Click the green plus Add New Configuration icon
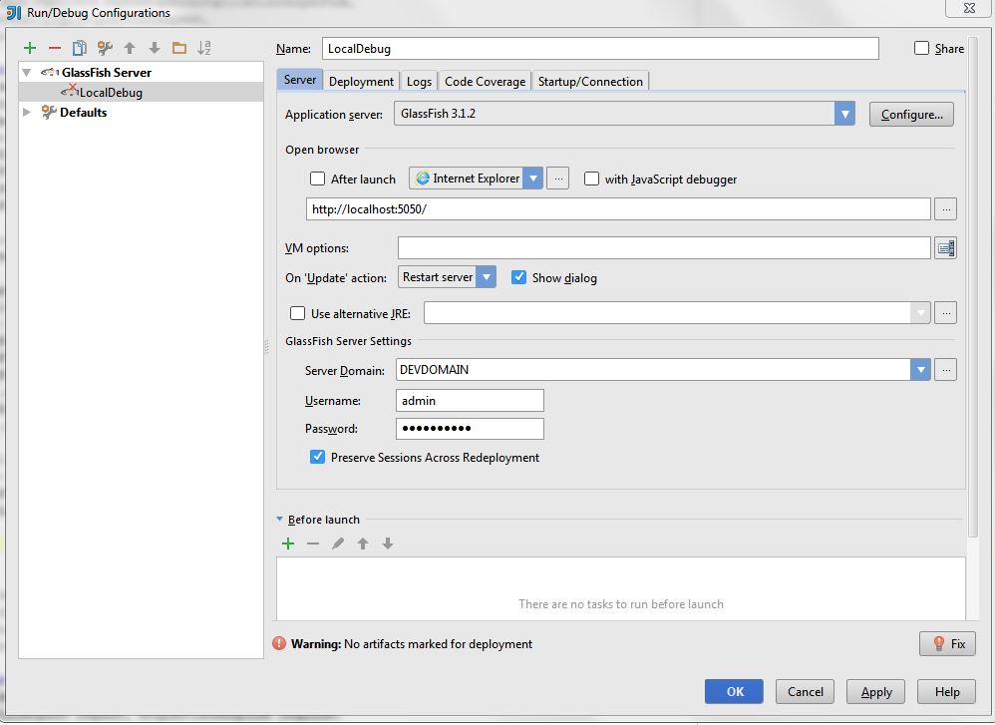Screen dimensions: 995x725 coord(30,48)
